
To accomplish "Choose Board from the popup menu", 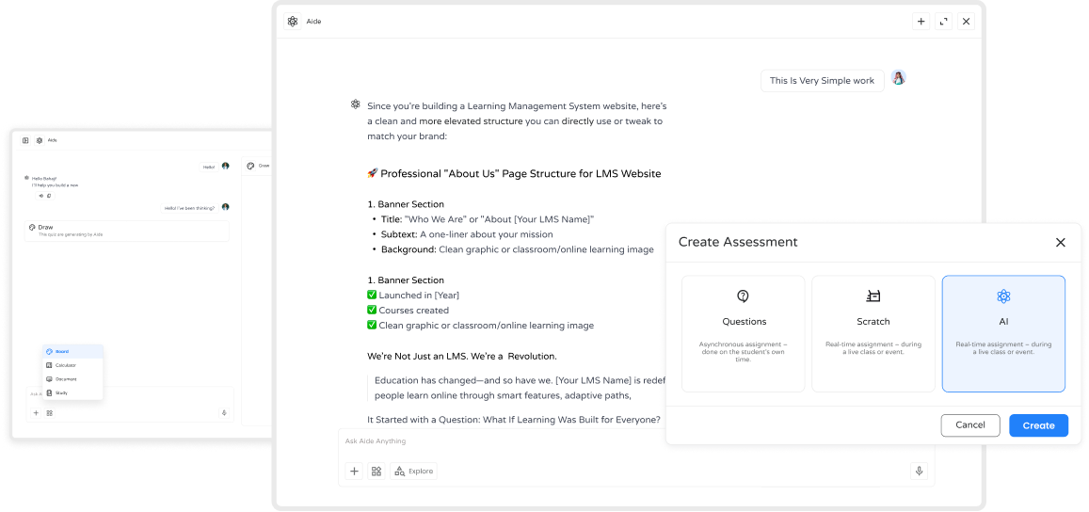I will (62, 351).
